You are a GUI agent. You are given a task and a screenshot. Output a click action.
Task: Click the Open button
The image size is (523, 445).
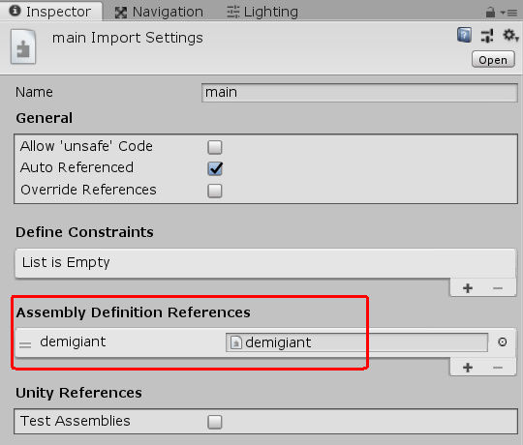(x=493, y=60)
